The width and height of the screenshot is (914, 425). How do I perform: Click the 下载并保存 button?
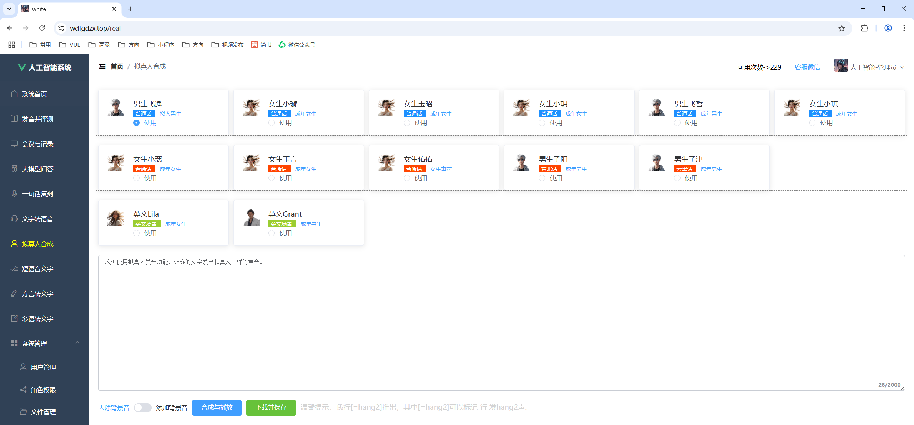tap(271, 408)
